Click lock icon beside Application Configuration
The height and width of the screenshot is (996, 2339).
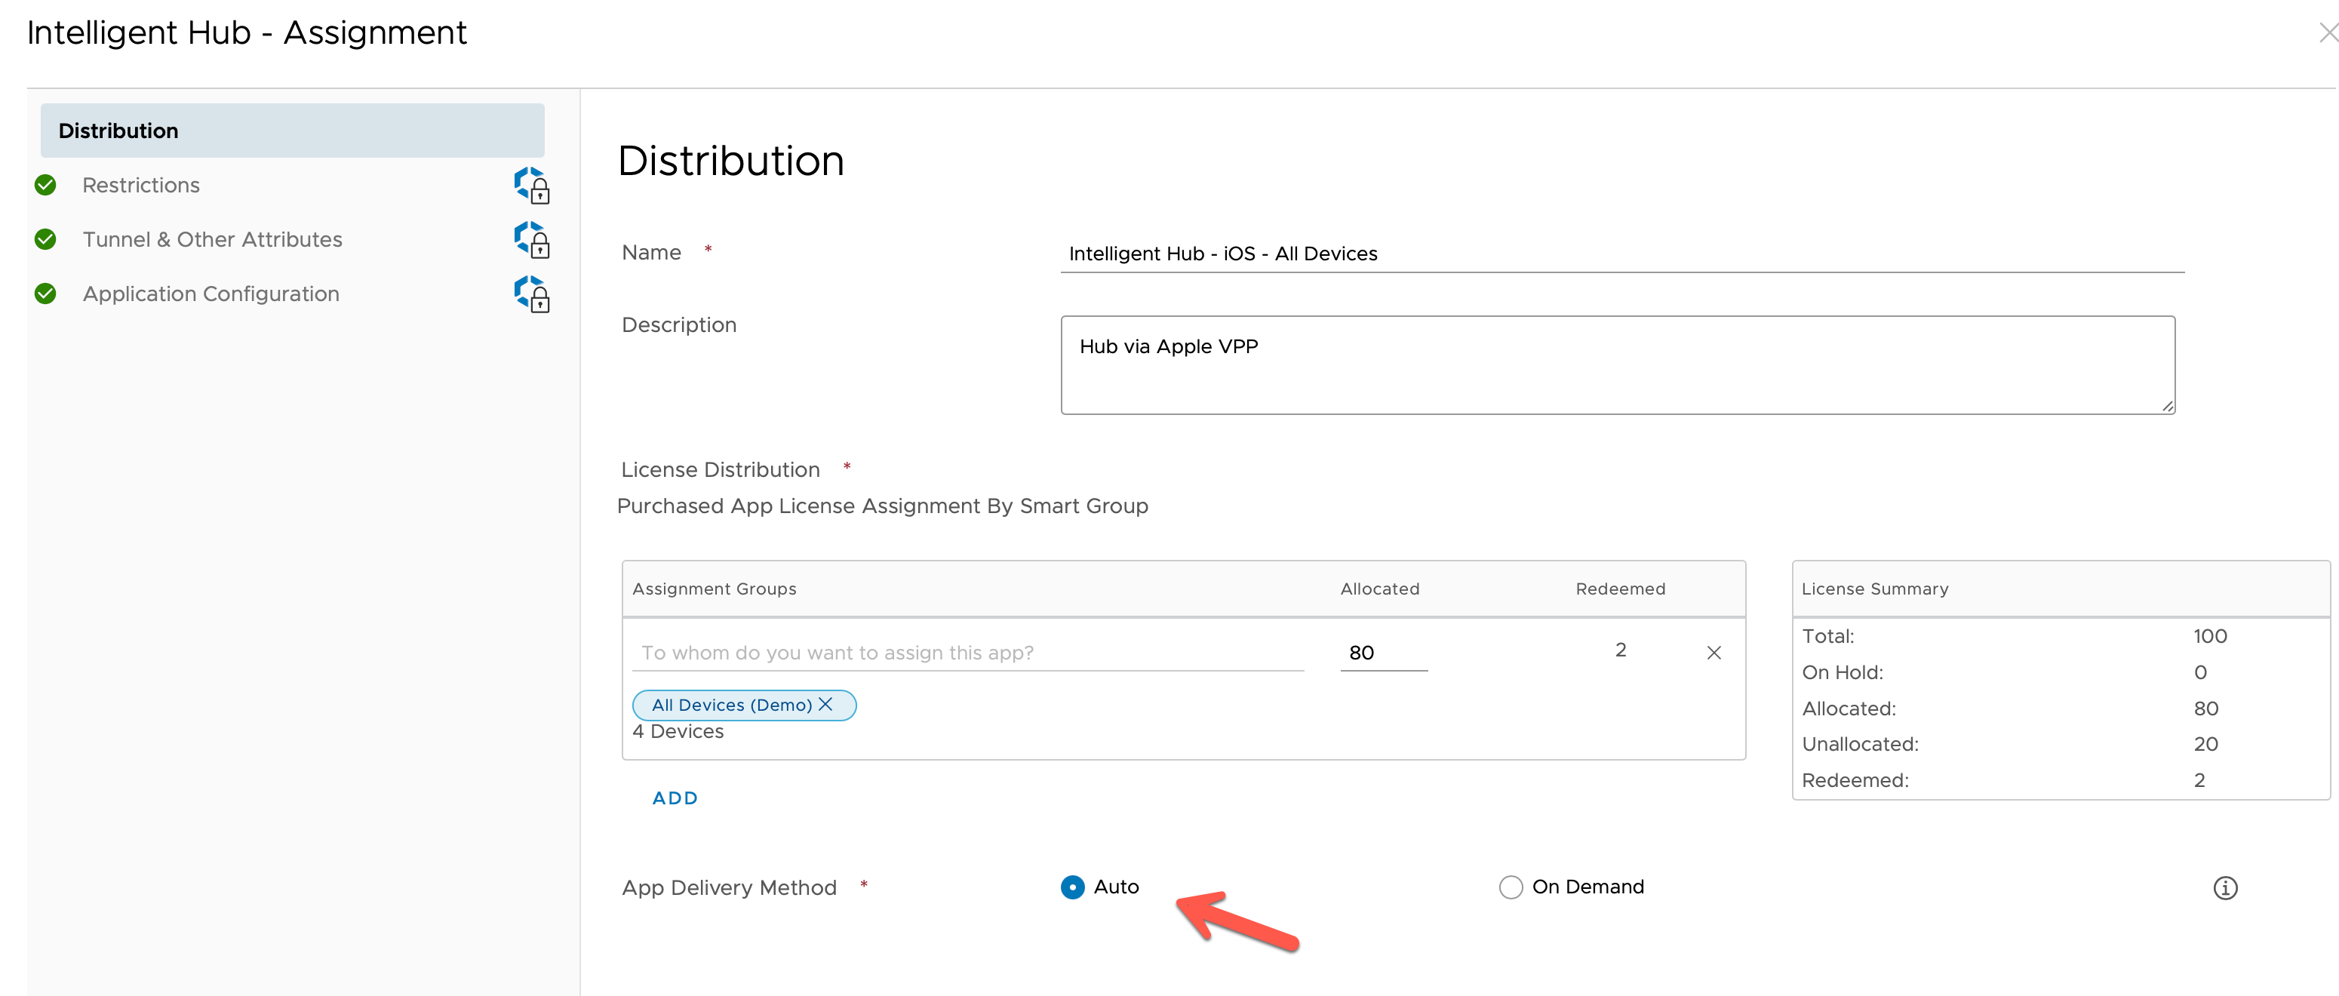[533, 294]
